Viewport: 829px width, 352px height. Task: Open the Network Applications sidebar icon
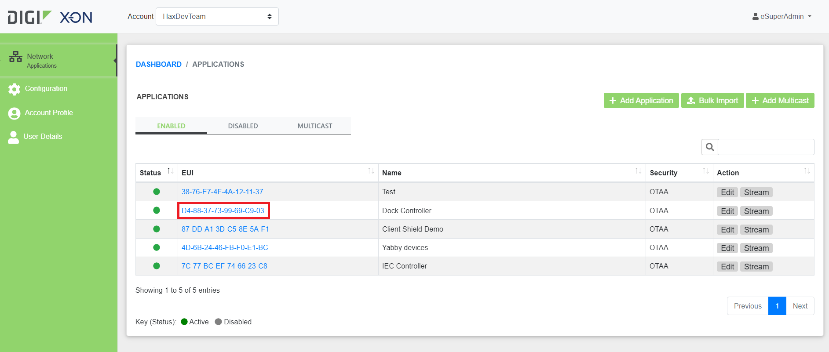[x=15, y=57]
